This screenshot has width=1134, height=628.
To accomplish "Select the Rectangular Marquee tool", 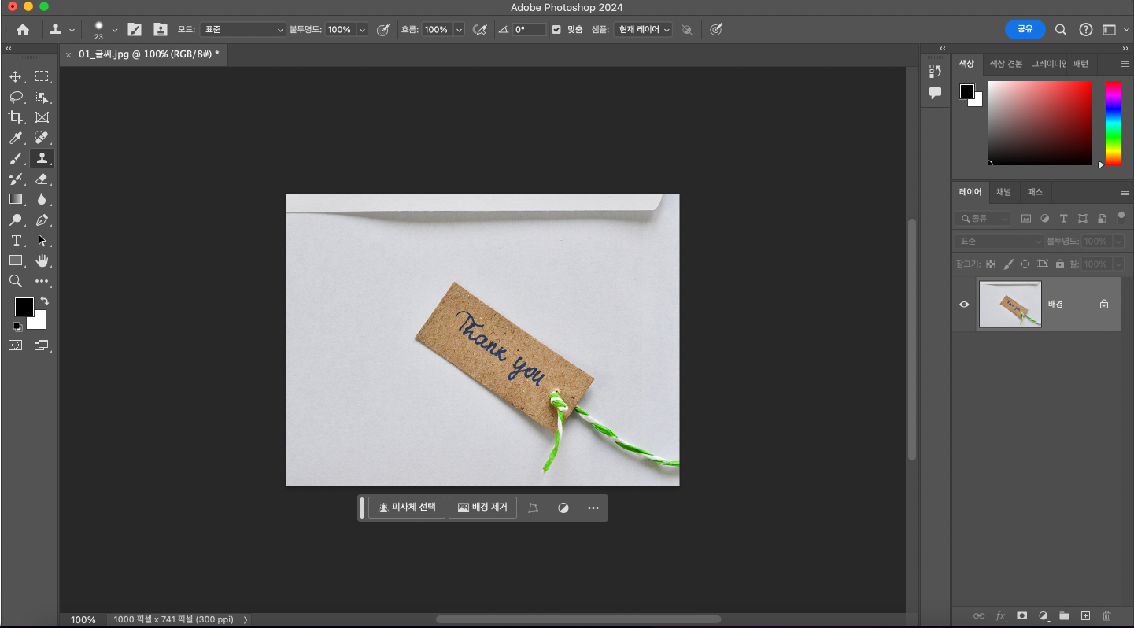I will pos(42,76).
